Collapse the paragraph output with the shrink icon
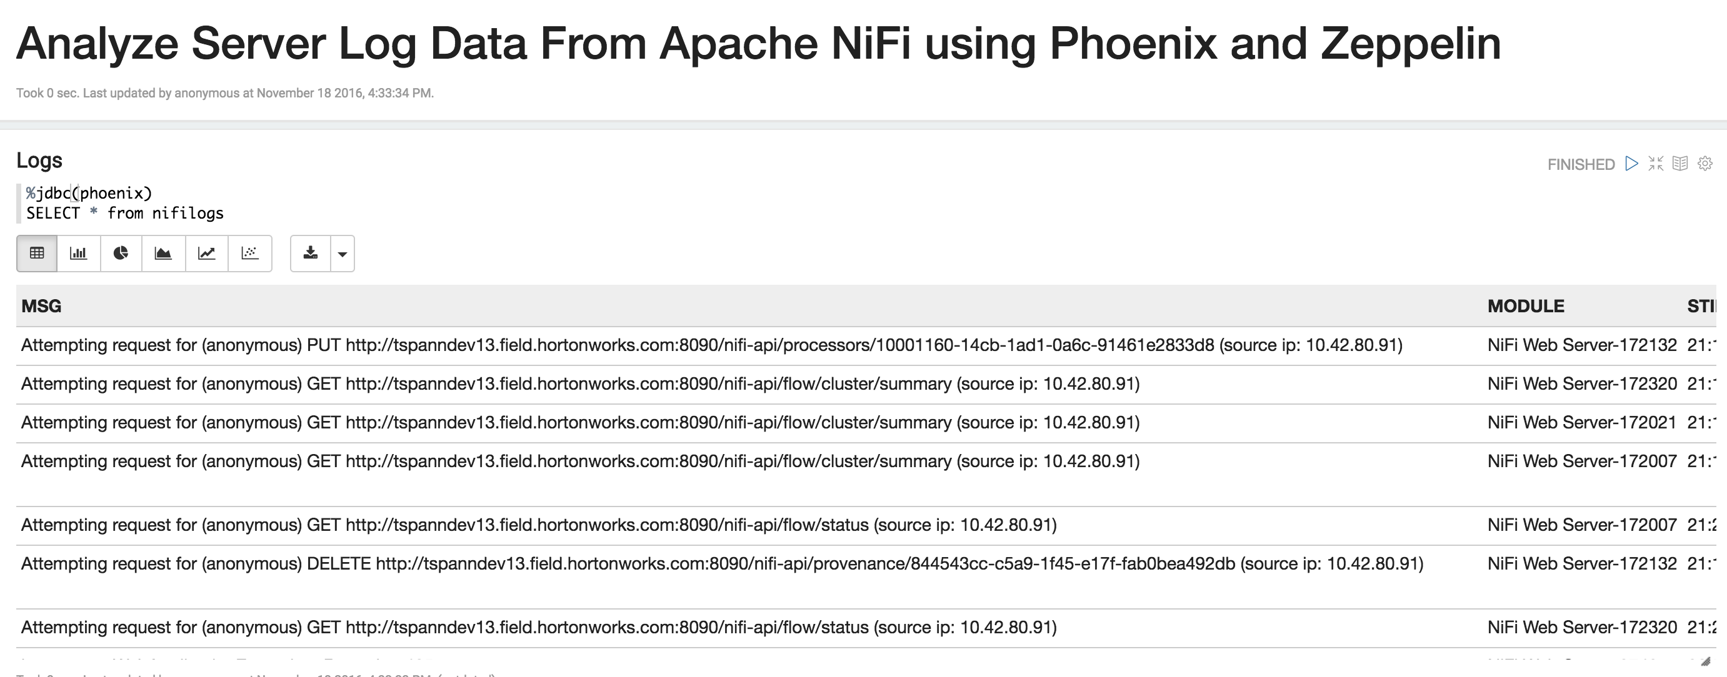Screen dimensions: 1727x677 [1656, 164]
